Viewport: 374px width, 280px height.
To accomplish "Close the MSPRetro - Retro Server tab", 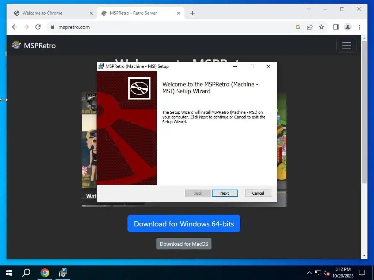I will 178,13.
